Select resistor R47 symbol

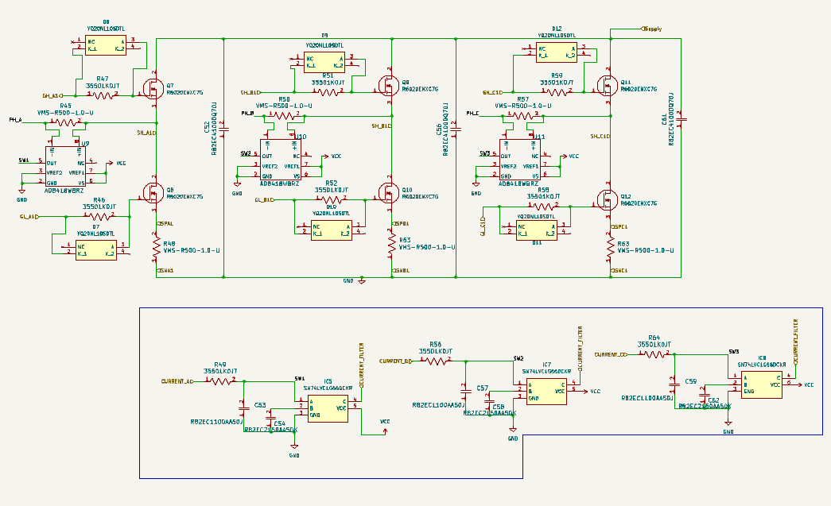pos(103,95)
